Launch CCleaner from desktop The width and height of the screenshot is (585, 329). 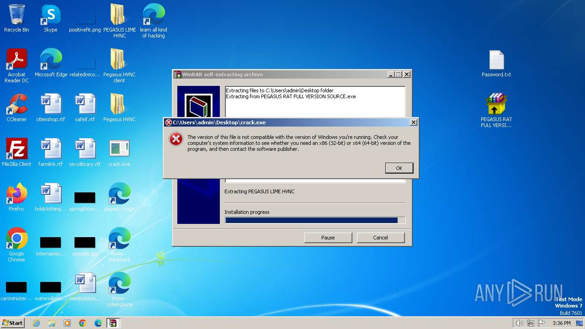[16, 108]
